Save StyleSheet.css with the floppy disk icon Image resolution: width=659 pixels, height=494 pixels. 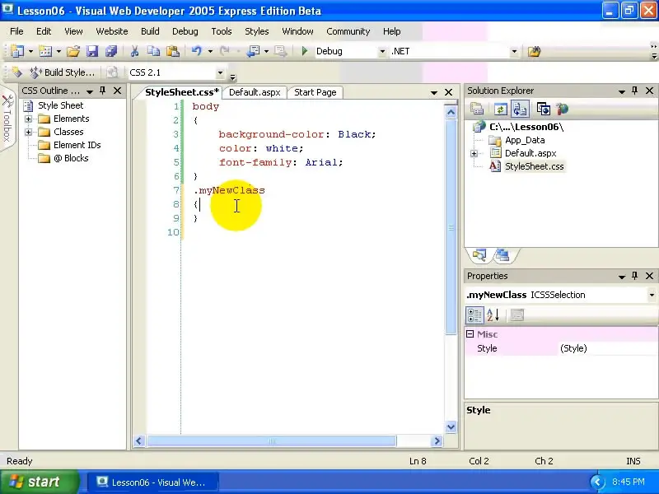[92, 51]
